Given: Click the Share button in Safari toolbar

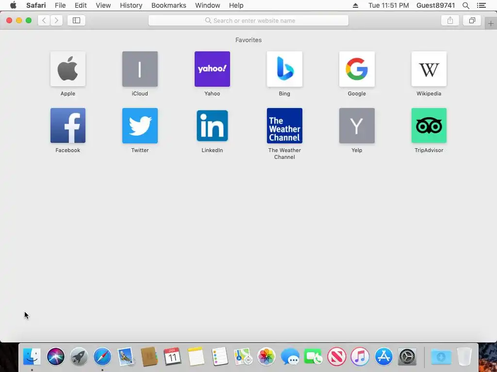Looking at the screenshot, I should click(x=450, y=20).
